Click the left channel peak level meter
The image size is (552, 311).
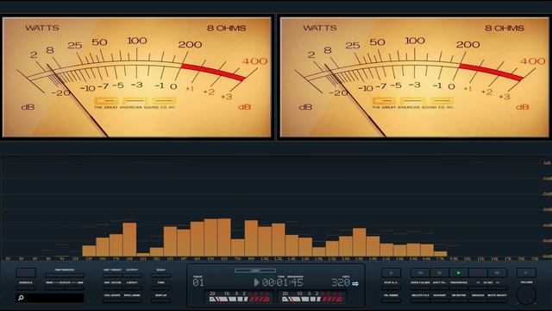click(240, 297)
